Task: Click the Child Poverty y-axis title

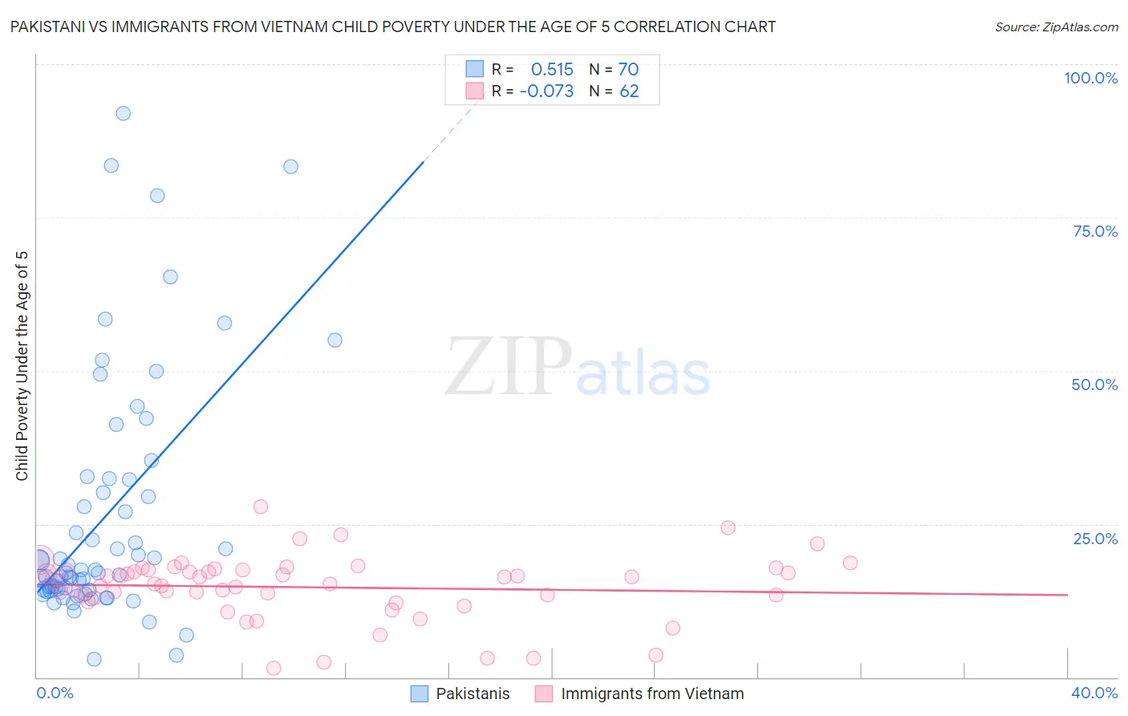Action: (x=22, y=366)
